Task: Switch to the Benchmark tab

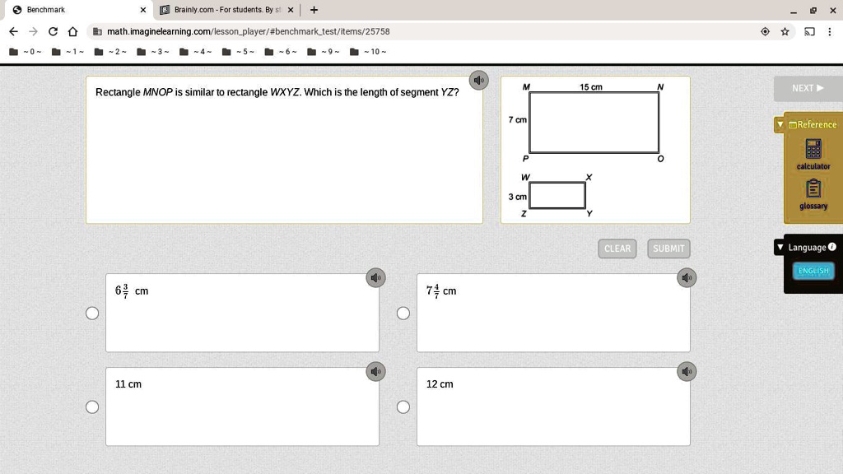Action: 77,10
